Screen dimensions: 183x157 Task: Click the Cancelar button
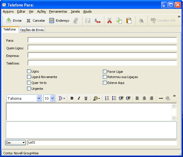[x=36, y=21]
